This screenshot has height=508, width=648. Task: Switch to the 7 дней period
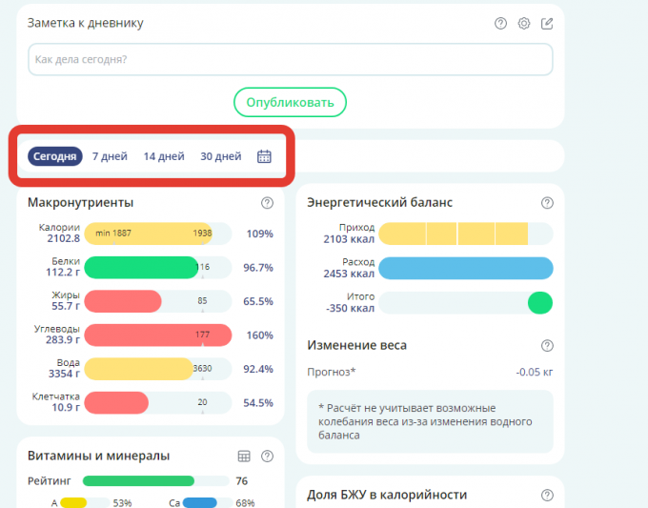[x=110, y=156]
